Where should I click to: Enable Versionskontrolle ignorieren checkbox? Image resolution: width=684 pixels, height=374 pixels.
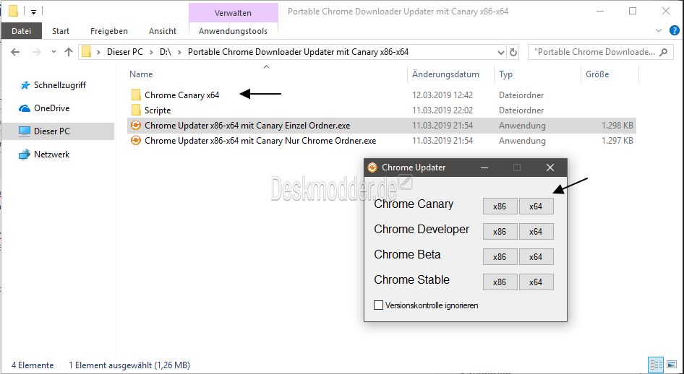coord(378,305)
